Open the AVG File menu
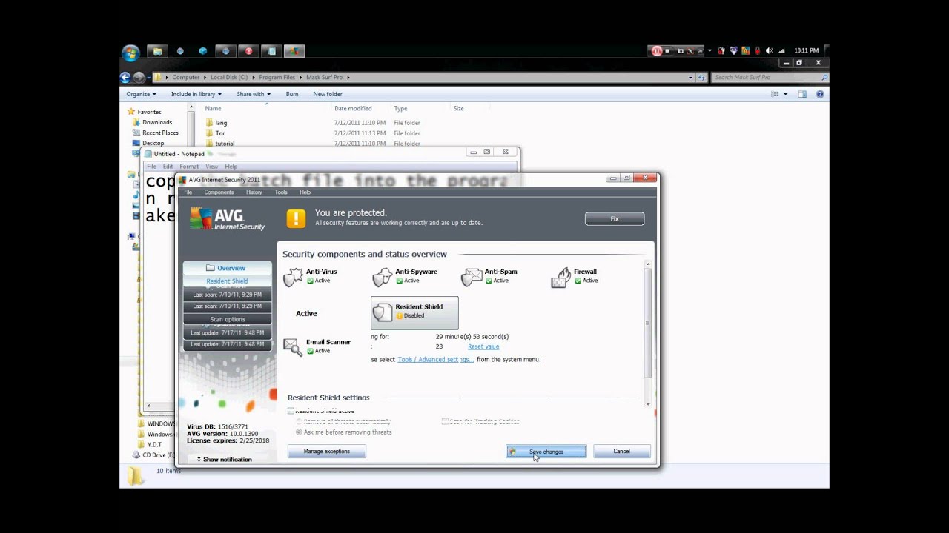 pyautogui.click(x=188, y=192)
